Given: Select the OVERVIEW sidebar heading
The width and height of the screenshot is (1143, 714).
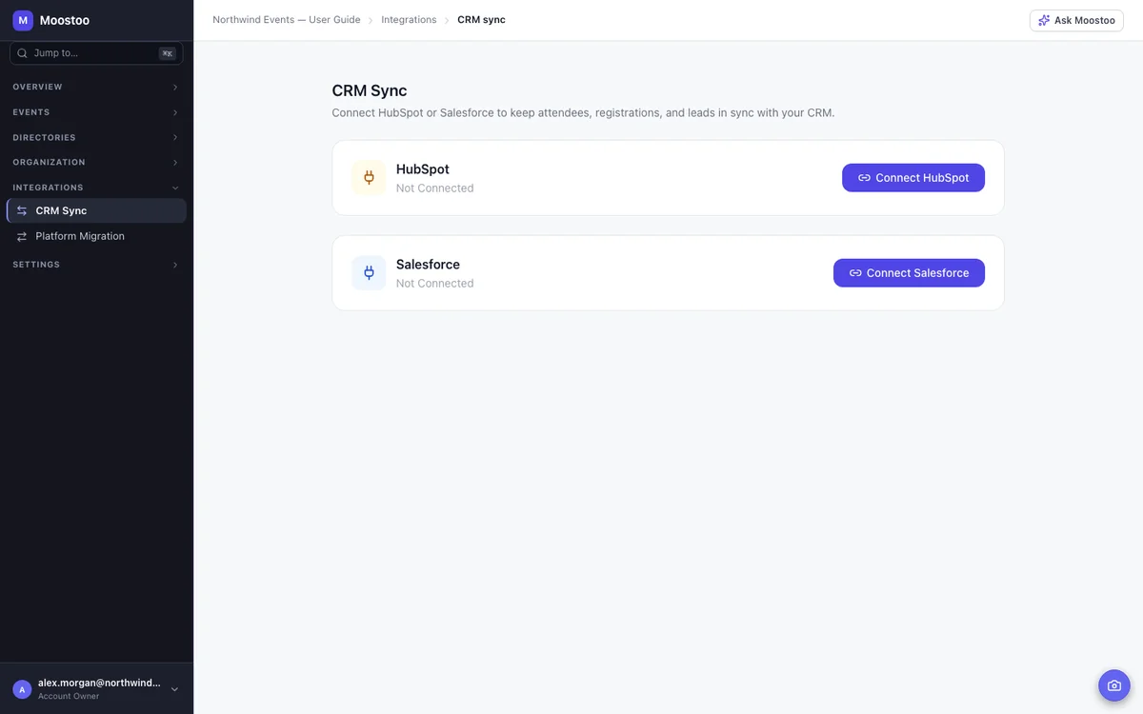Looking at the screenshot, I should pos(37,88).
